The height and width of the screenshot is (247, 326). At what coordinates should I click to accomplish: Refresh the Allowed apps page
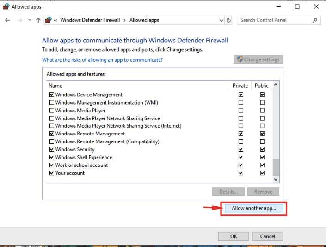click(228, 20)
